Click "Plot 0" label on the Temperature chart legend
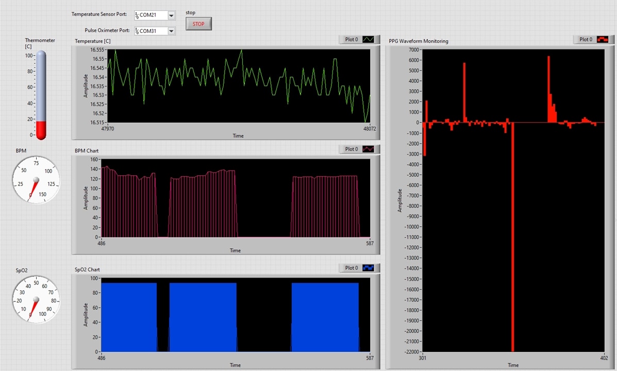Viewport: 617px width, 371px height. click(352, 39)
